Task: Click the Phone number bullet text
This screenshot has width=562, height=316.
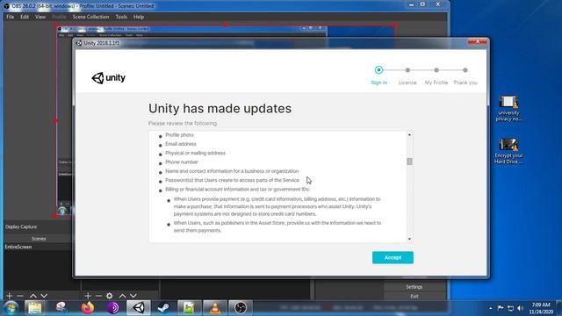Action: (182, 162)
